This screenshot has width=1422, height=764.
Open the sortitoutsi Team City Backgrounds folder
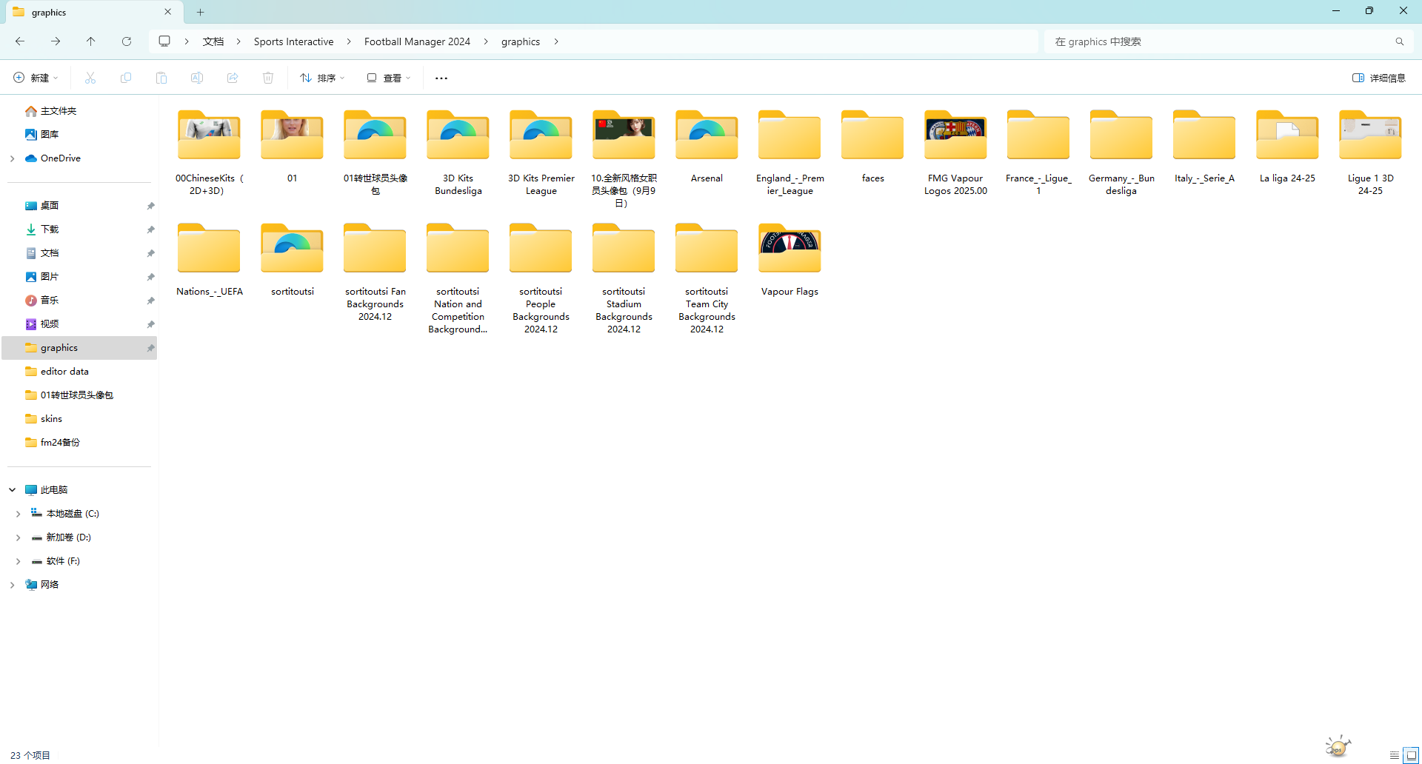707,278
